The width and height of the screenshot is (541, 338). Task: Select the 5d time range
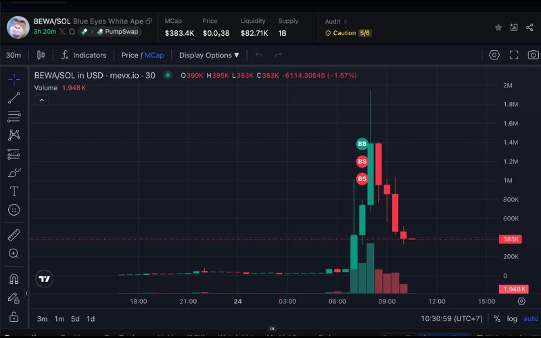point(75,319)
